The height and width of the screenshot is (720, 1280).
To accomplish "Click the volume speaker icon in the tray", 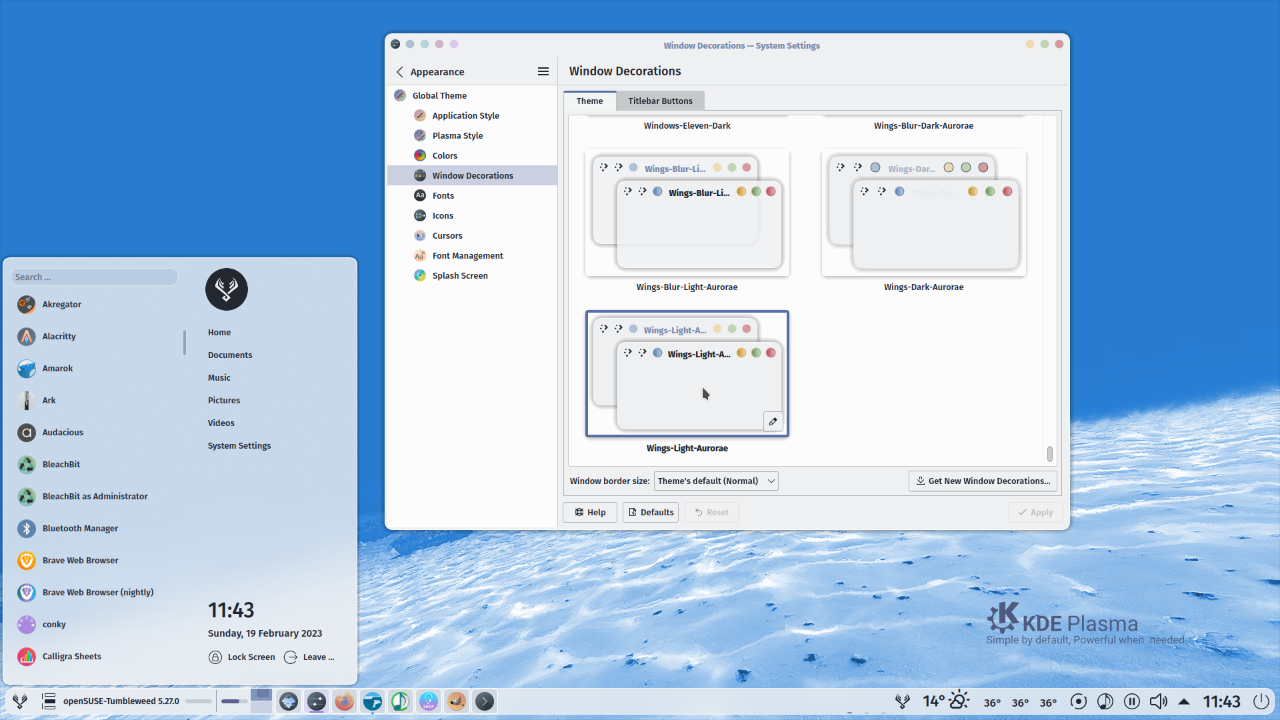I will (x=1159, y=701).
